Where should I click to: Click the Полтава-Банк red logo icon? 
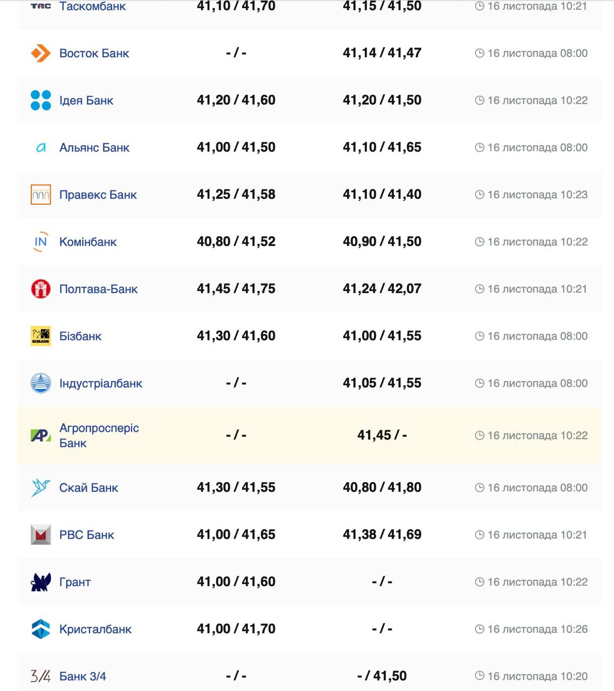tap(40, 289)
